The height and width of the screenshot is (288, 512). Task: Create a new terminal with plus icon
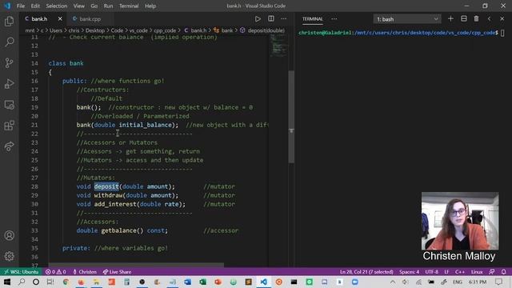(x=450, y=19)
